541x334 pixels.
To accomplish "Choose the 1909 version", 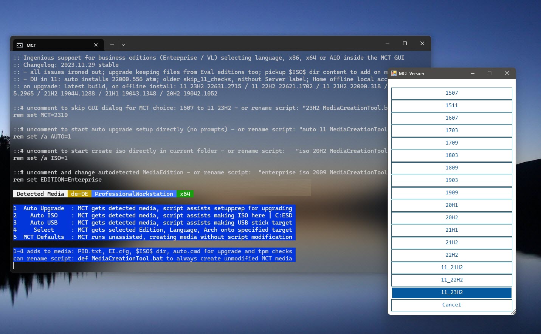I will [x=451, y=193].
